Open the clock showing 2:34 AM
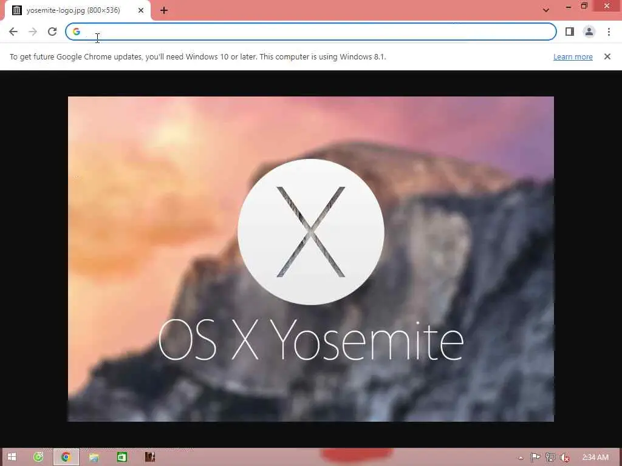622x466 pixels. (595, 458)
